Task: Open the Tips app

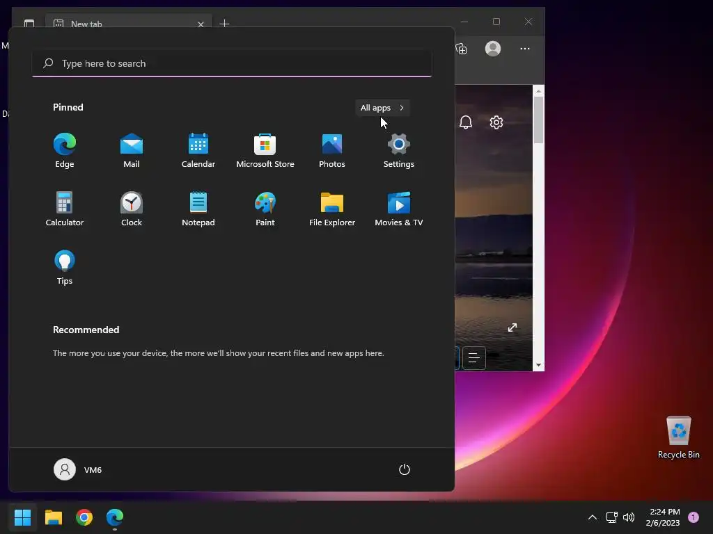Action: pyautogui.click(x=65, y=268)
